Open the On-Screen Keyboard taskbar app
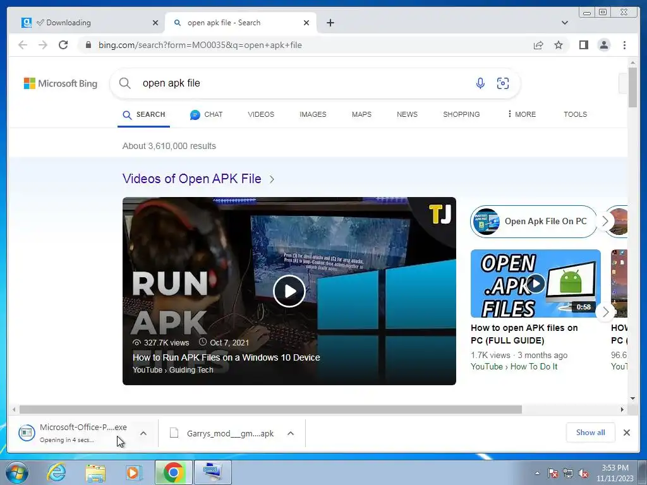The image size is (647, 485). tap(213, 472)
